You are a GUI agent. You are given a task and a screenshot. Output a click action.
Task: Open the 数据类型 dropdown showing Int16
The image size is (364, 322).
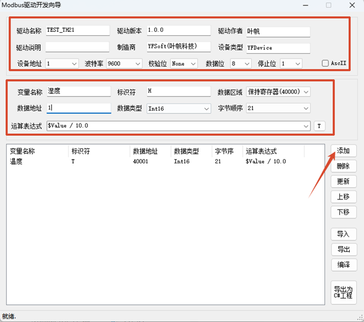coord(179,109)
